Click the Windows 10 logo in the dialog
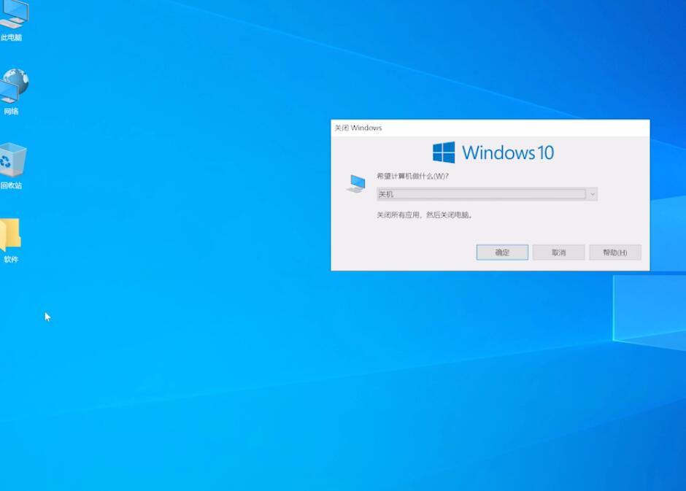Screen dimensions: 686x491 493,152
